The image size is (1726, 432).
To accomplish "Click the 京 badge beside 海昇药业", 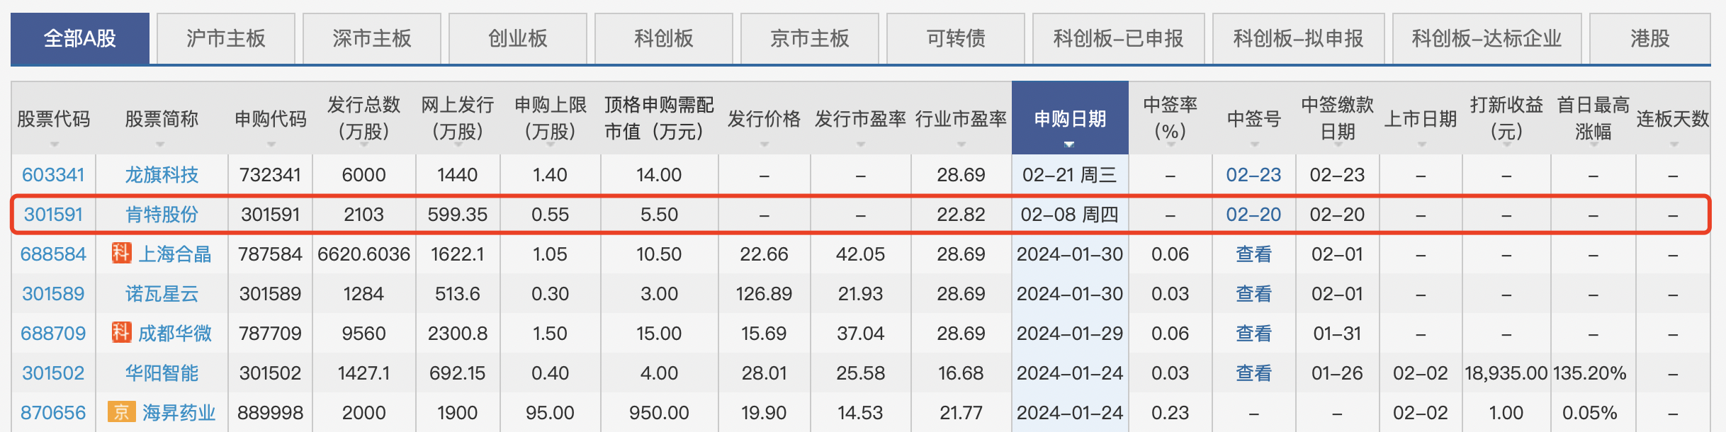I will [121, 411].
